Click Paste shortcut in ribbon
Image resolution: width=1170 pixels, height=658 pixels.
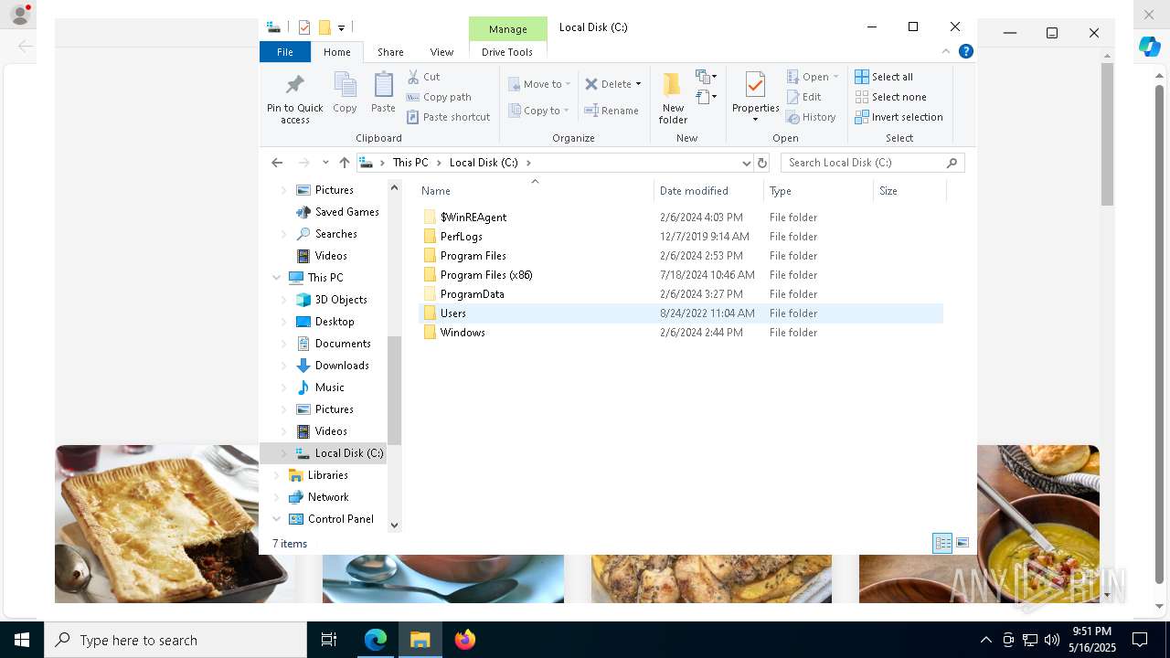(449, 117)
